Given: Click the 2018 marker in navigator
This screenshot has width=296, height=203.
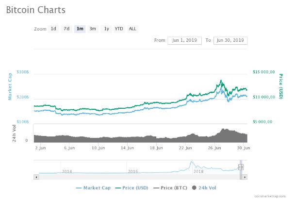Looking at the screenshot, I should coord(198,171).
